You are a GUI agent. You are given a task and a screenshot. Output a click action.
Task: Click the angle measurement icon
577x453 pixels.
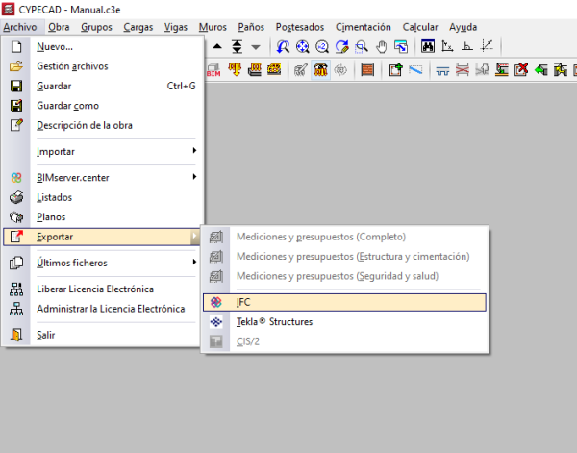[x=467, y=46]
